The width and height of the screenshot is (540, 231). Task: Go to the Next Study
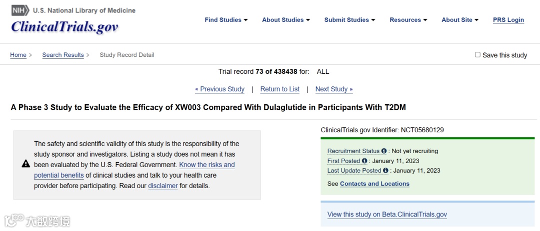(x=334, y=89)
